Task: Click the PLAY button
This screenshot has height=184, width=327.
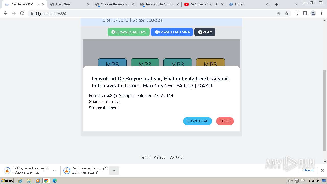Action: [205, 32]
